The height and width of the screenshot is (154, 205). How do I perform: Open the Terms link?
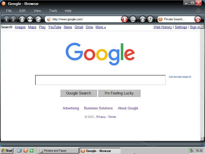point(112,117)
